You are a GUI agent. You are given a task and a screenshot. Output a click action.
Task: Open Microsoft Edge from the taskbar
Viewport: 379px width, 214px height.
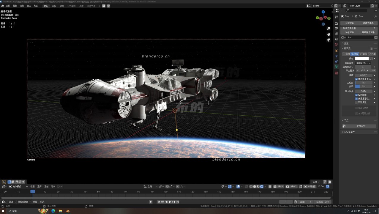click(53, 211)
